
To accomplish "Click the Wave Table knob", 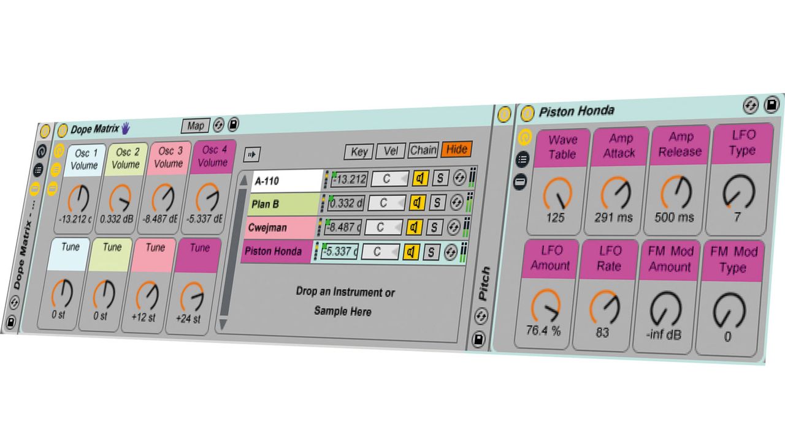I will (x=559, y=192).
